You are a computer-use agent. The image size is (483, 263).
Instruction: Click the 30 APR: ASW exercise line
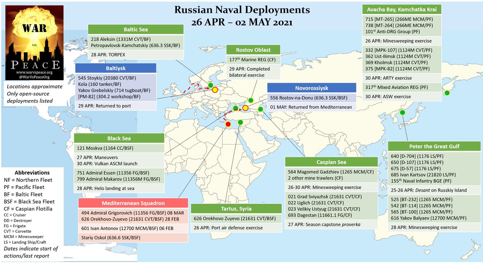click(x=388, y=96)
